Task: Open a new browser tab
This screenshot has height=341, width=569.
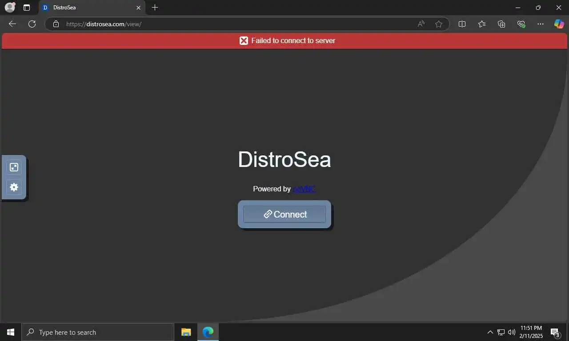Action: tap(155, 8)
